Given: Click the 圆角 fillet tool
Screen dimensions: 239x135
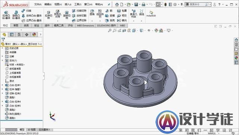Looking at the screenshot, I should point(92,12).
